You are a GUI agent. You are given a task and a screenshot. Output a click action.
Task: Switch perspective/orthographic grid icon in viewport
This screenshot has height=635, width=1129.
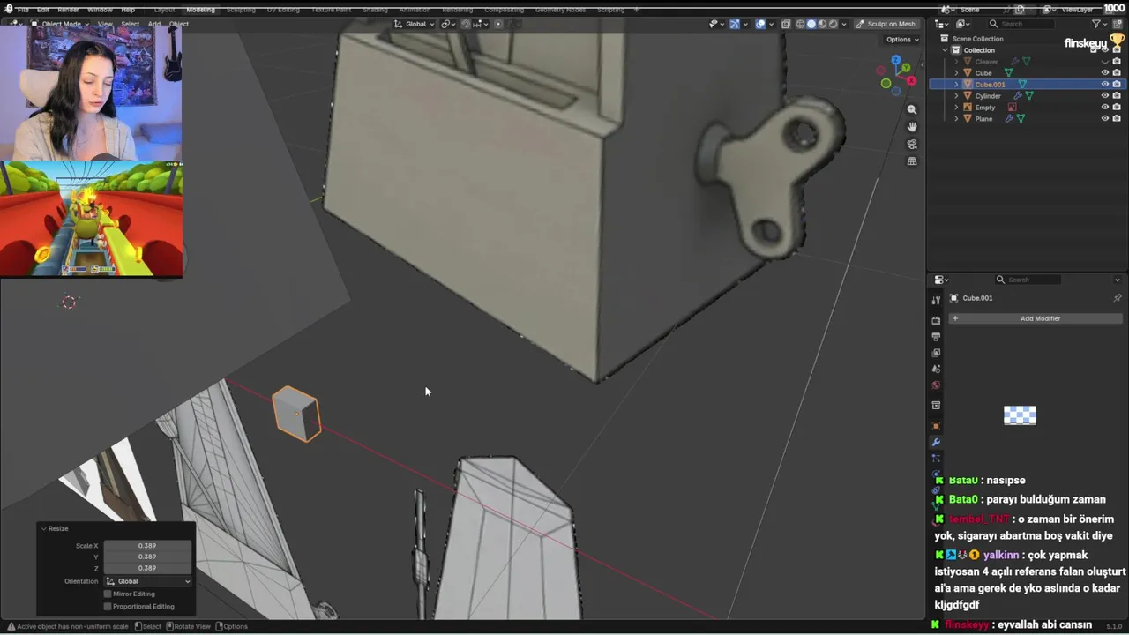click(x=912, y=161)
